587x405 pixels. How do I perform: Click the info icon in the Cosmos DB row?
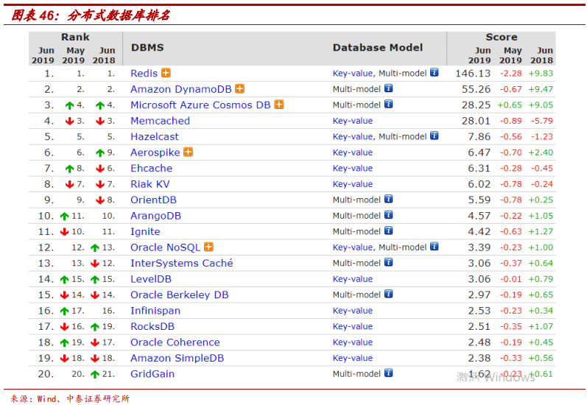pyautogui.click(x=389, y=104)
